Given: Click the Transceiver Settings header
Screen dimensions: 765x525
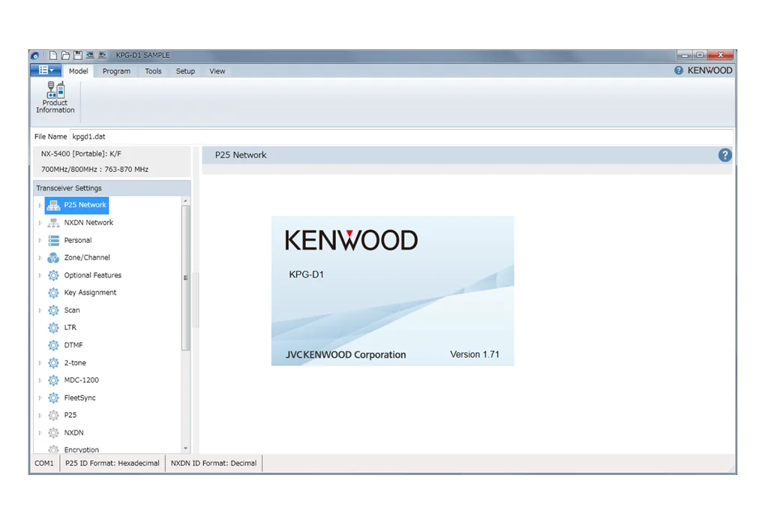Looking at the screenshot, I should [112, 188].
